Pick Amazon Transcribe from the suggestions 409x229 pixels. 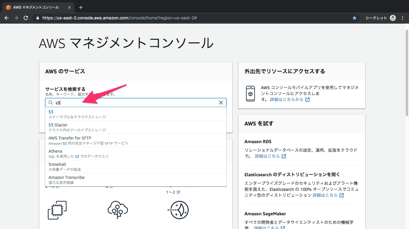pos(136,180)
